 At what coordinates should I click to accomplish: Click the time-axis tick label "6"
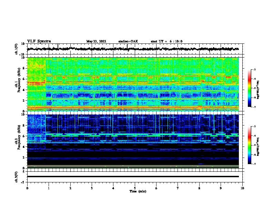tap(156, 188)
